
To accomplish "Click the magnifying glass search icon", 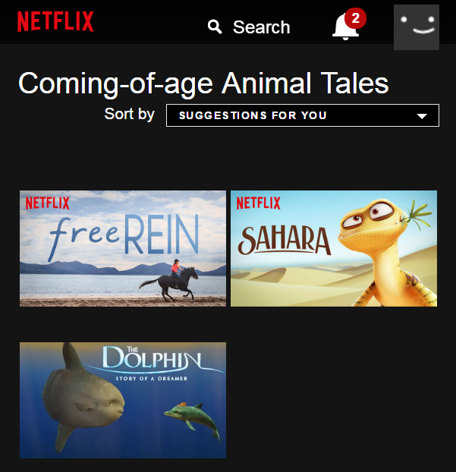I will point(215,27).
